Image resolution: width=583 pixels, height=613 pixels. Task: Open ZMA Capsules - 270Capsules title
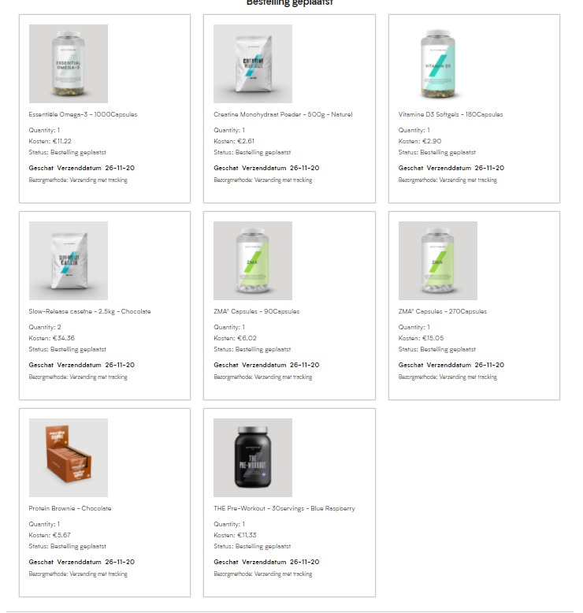(x=443, y=311)
